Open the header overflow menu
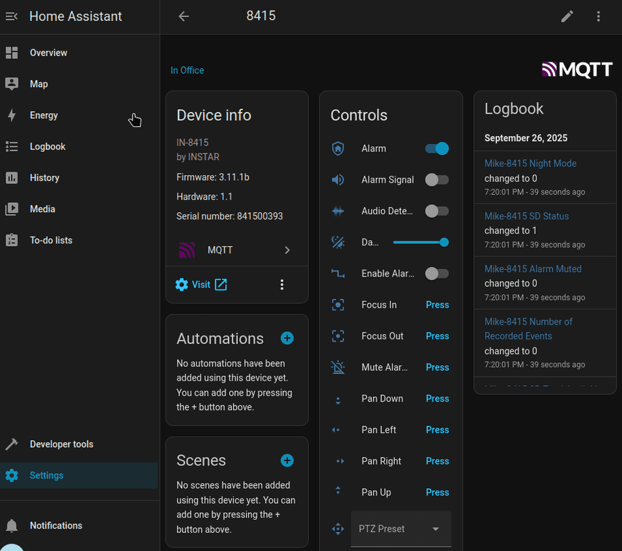 598,16
